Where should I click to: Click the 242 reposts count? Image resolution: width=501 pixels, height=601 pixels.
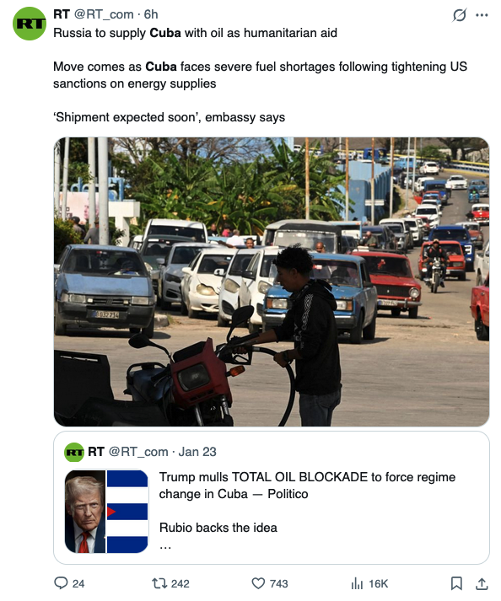click(x=180, y=584)
